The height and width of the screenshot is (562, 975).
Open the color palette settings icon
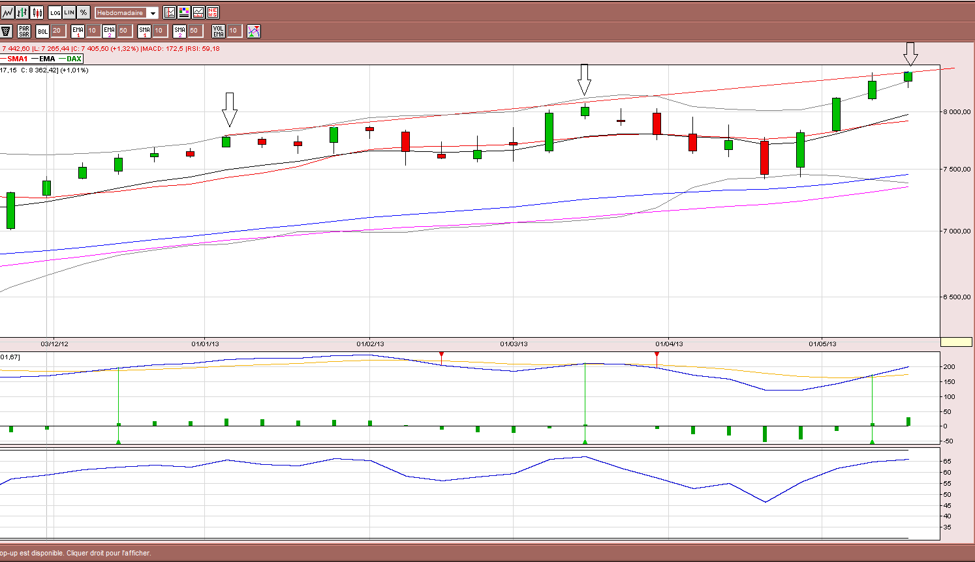click(x=184, y=12)
